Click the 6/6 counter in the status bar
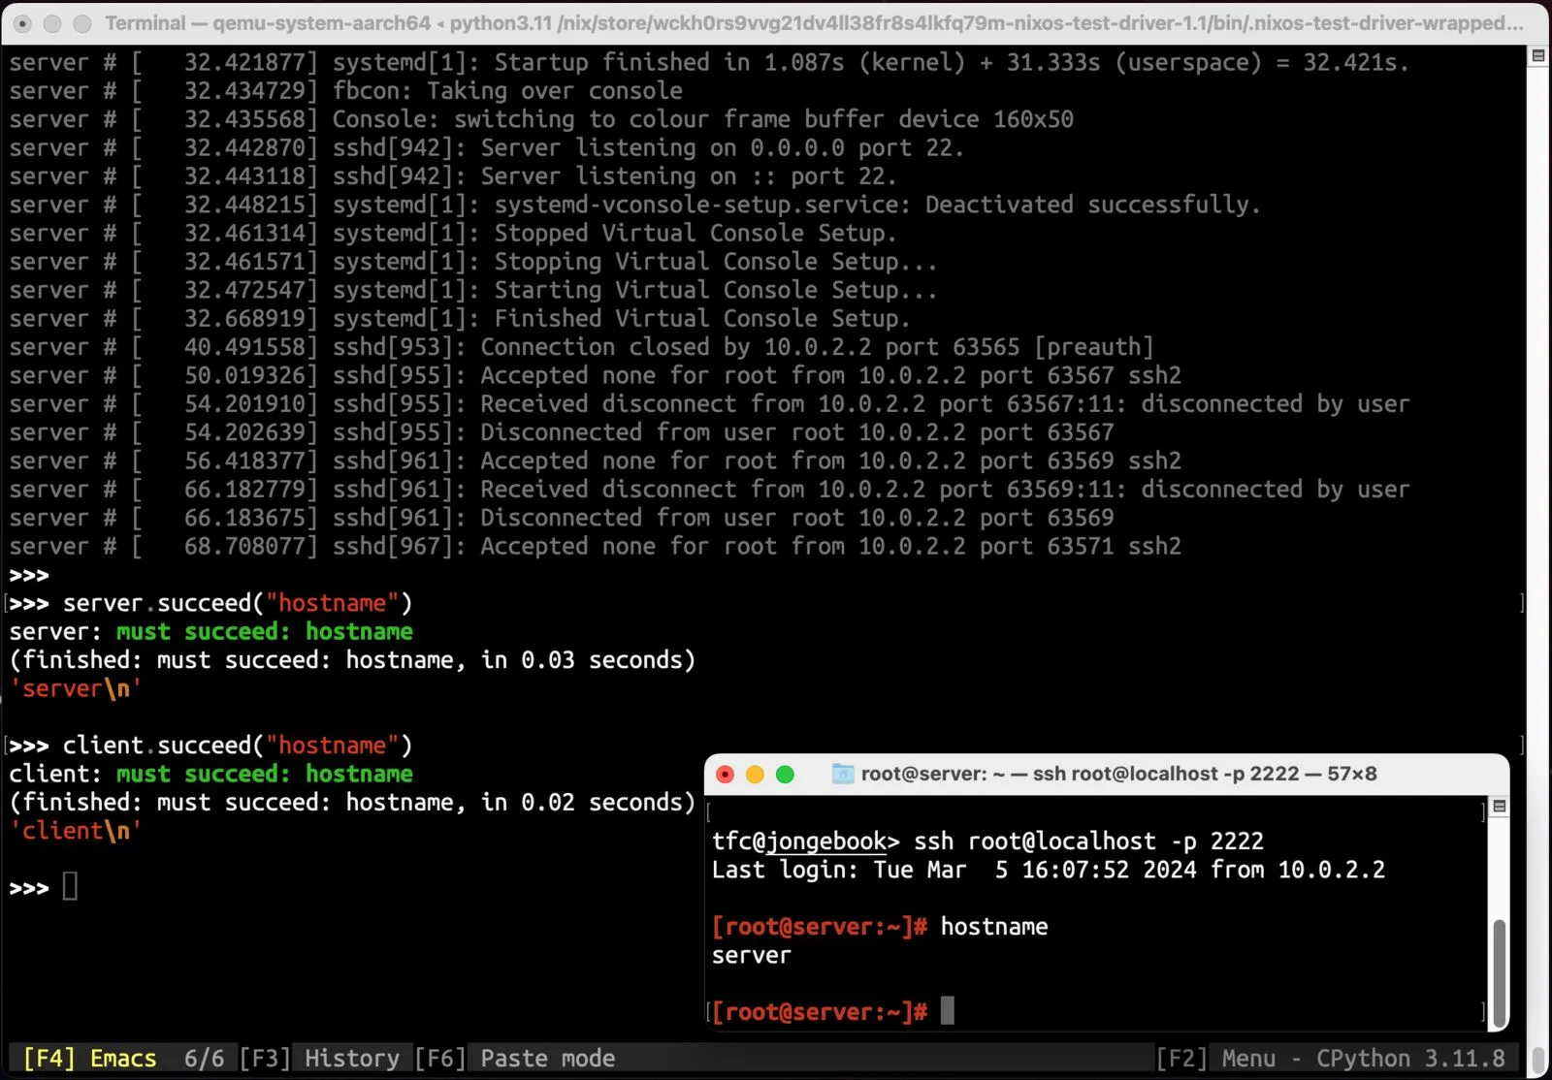 [x=203, y=1058]
